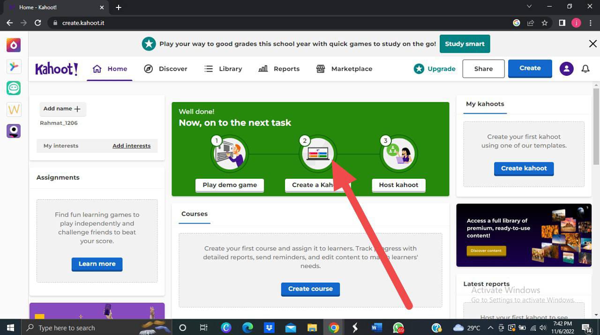
Task: Click the blue Create button in the header
Action: 530,68
